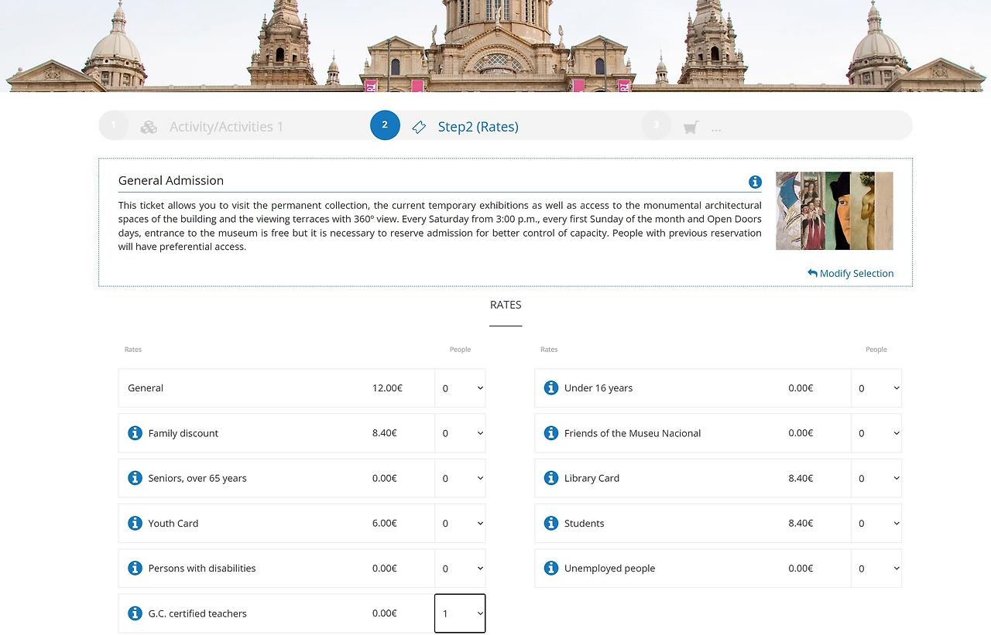Open Unemployed people info icon
This screenshot has height=635, width=991.
coord(551,568)
